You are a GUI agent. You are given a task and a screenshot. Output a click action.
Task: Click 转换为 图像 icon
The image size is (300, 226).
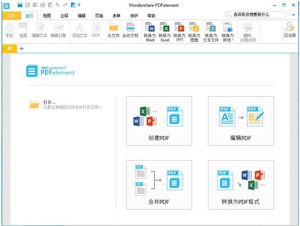194,32
